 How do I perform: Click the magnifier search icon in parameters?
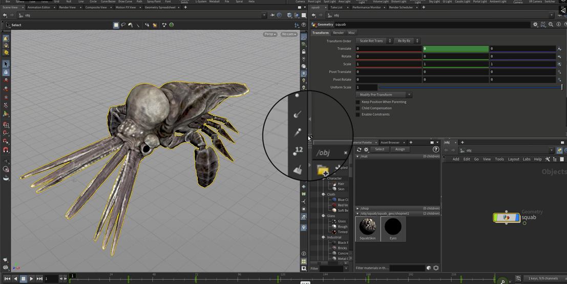pos(551,25)
